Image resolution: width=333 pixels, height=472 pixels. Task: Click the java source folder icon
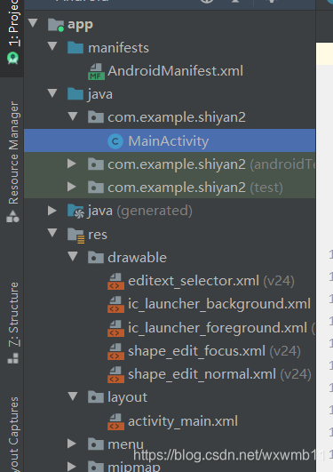click(75, 94)
